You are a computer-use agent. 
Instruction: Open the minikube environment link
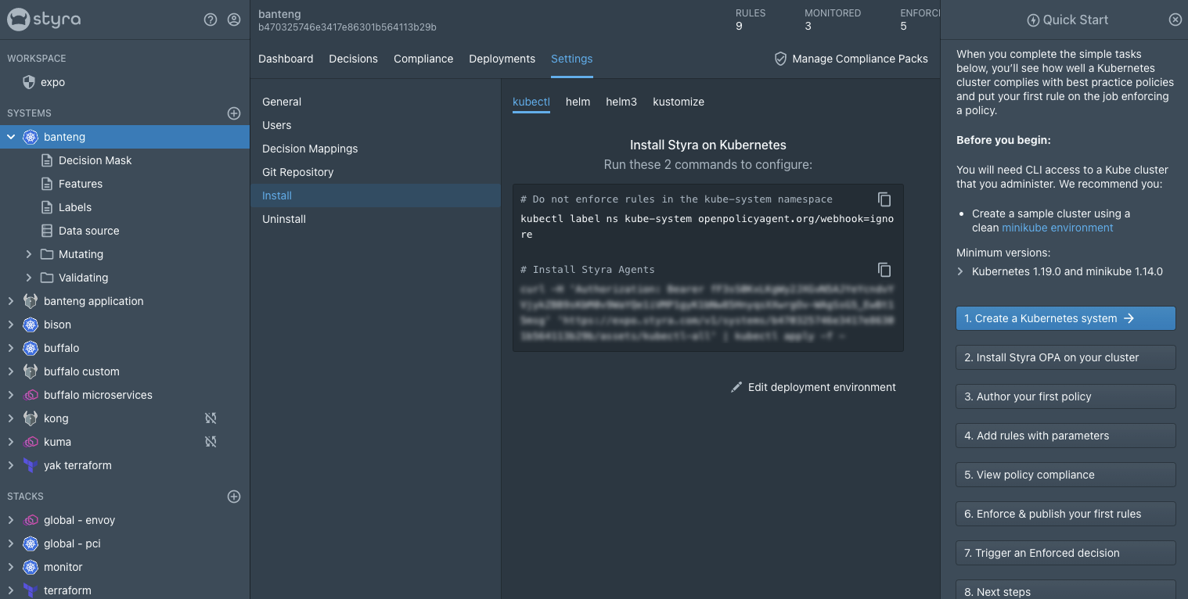coord(1057,228)
